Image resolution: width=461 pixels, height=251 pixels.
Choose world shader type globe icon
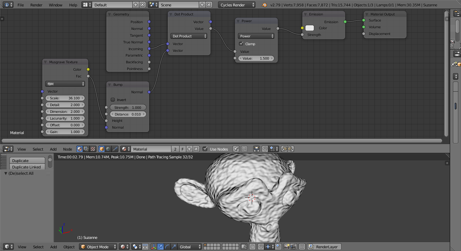tap(108, 149)
